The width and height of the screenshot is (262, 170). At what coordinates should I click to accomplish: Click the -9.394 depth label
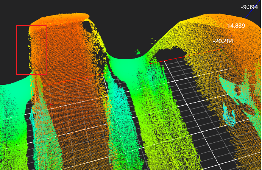(x=250, y=7)
